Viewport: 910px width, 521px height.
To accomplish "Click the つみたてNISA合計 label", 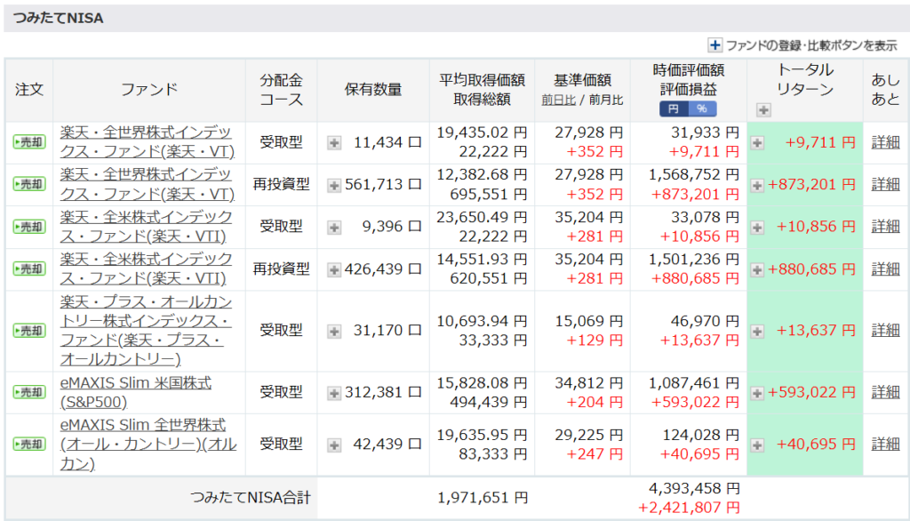I will 250,498.
